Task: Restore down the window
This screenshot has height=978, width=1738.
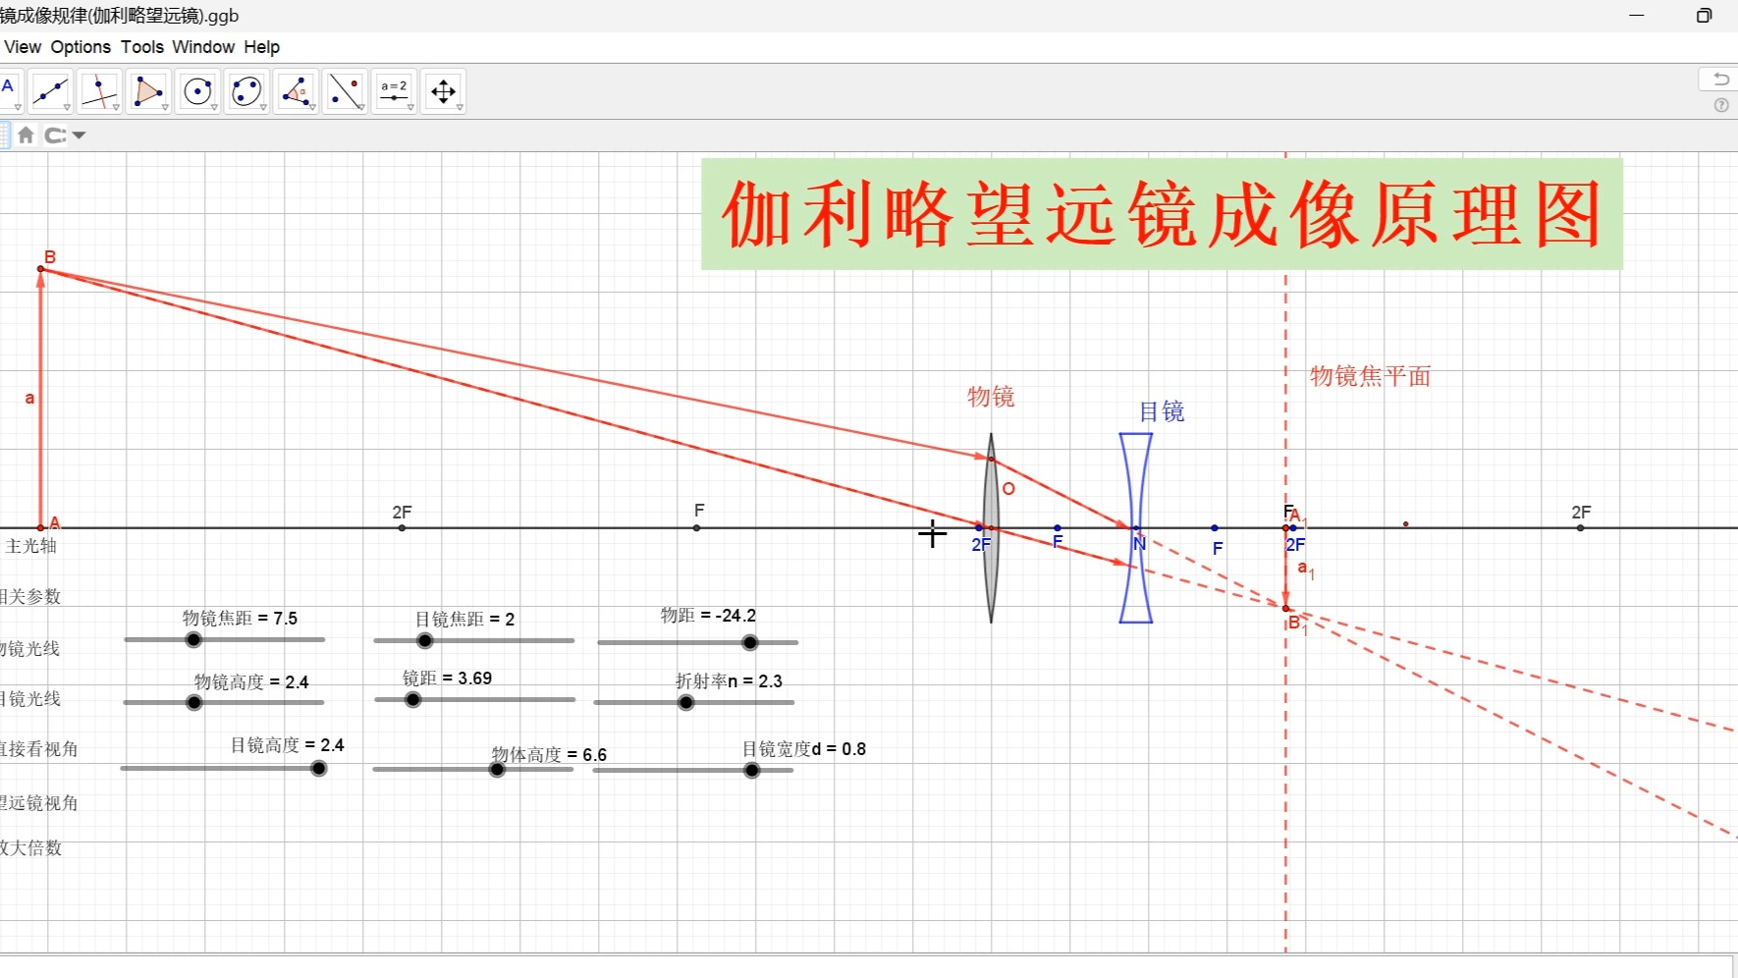Action: (x=1704, y=15)
